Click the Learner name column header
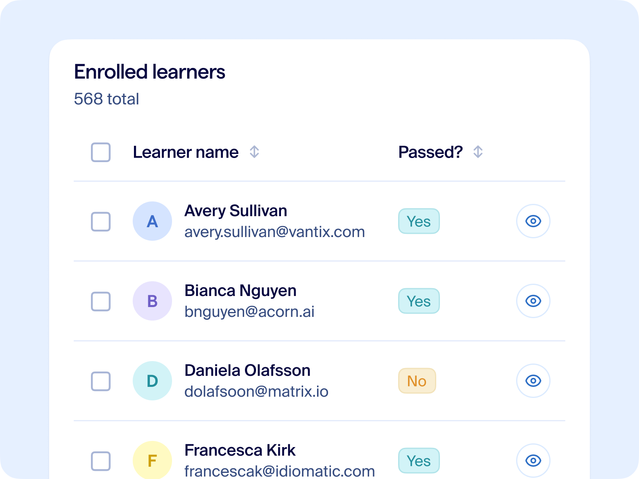 pyautogui.click(x=186, y=152)
